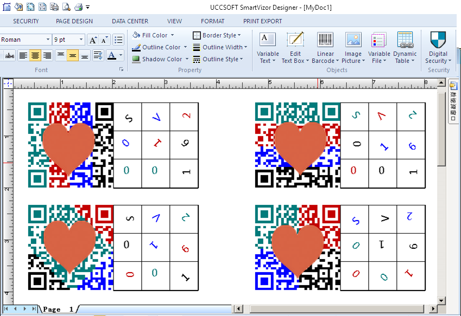Insert an Image Picture object
Viewport: 461px width, 316px height.
pos(353,48)
